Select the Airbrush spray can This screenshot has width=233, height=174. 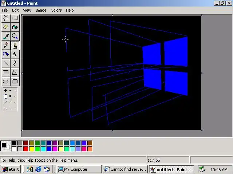pos(6,54)
